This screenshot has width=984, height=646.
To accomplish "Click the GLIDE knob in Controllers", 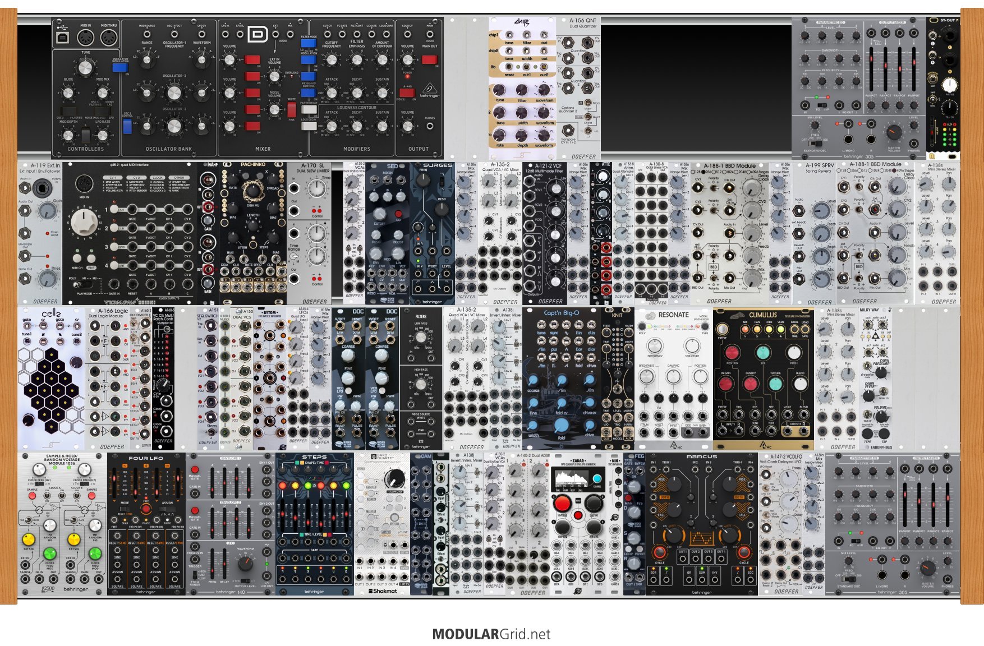I will click(68, 93).
